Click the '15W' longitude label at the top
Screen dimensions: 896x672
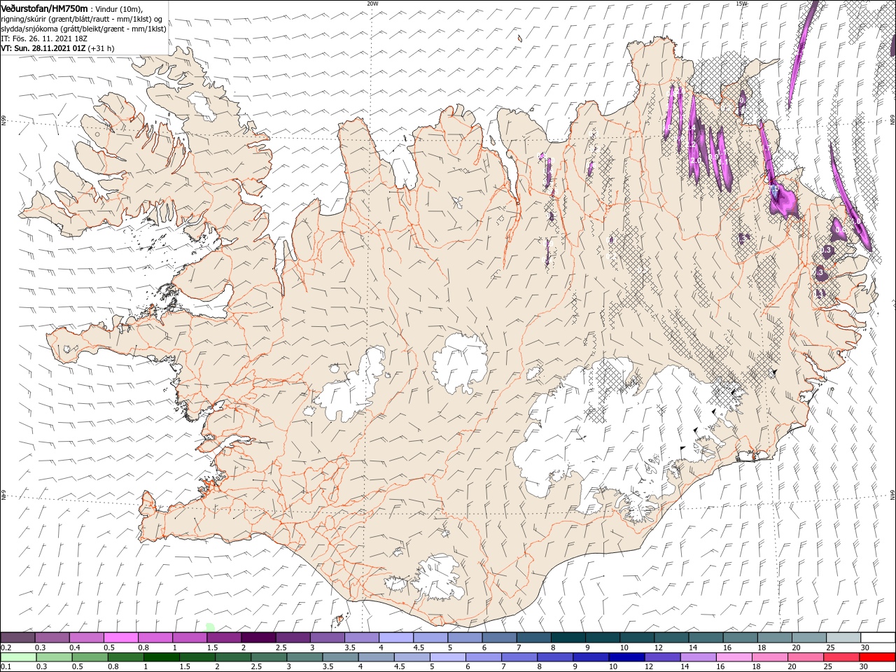pyautogui.click(x=741, y=3)
